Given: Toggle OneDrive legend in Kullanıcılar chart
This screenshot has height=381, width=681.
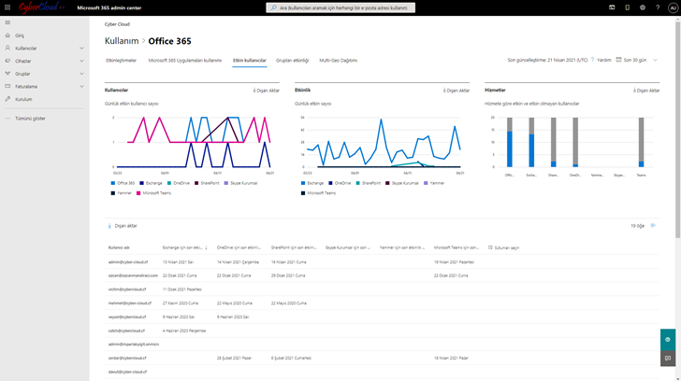Looking at the screenshot, I should coord(179,183).
